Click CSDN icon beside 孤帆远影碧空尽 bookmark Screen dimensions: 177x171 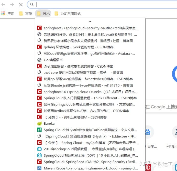(x=39, y=117)
